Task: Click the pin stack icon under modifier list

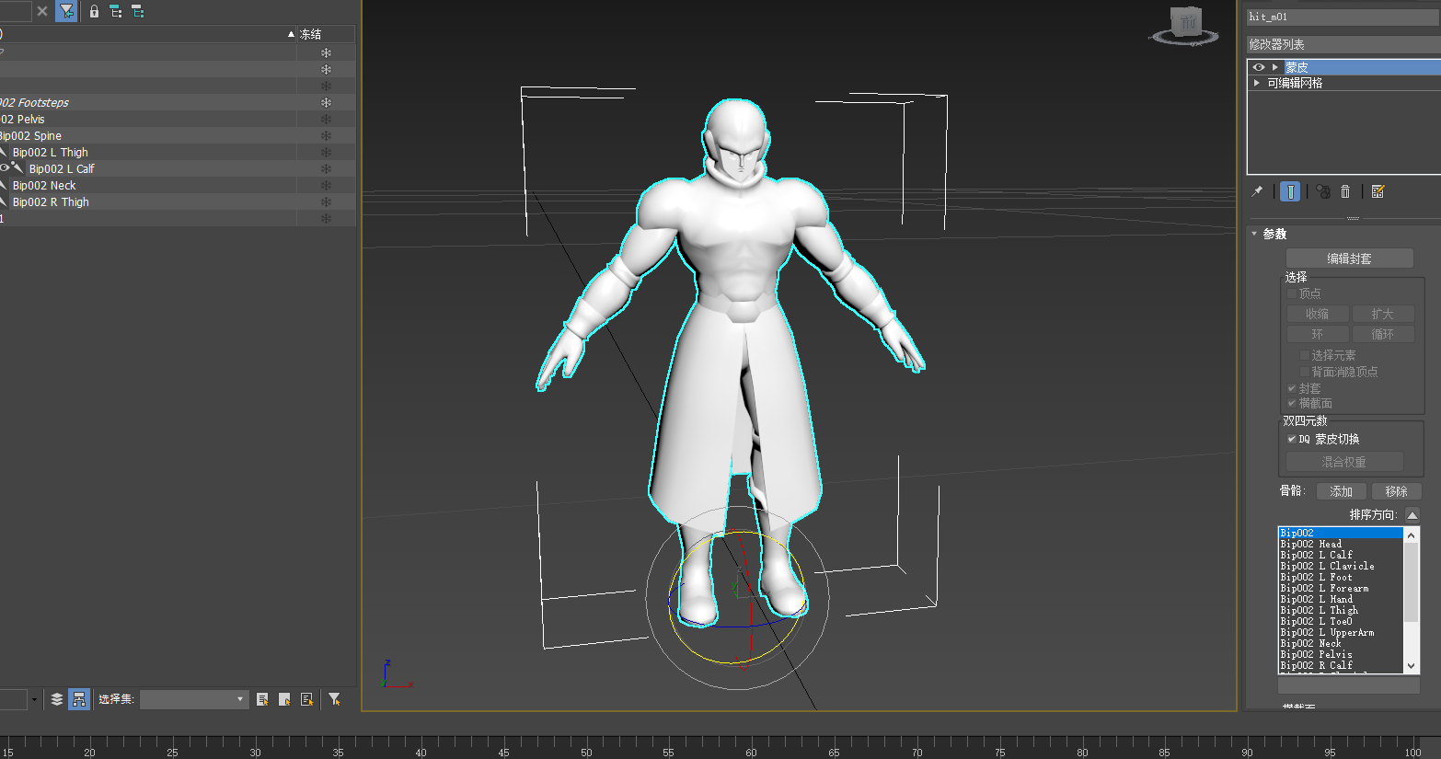Action: [1257, 191]
